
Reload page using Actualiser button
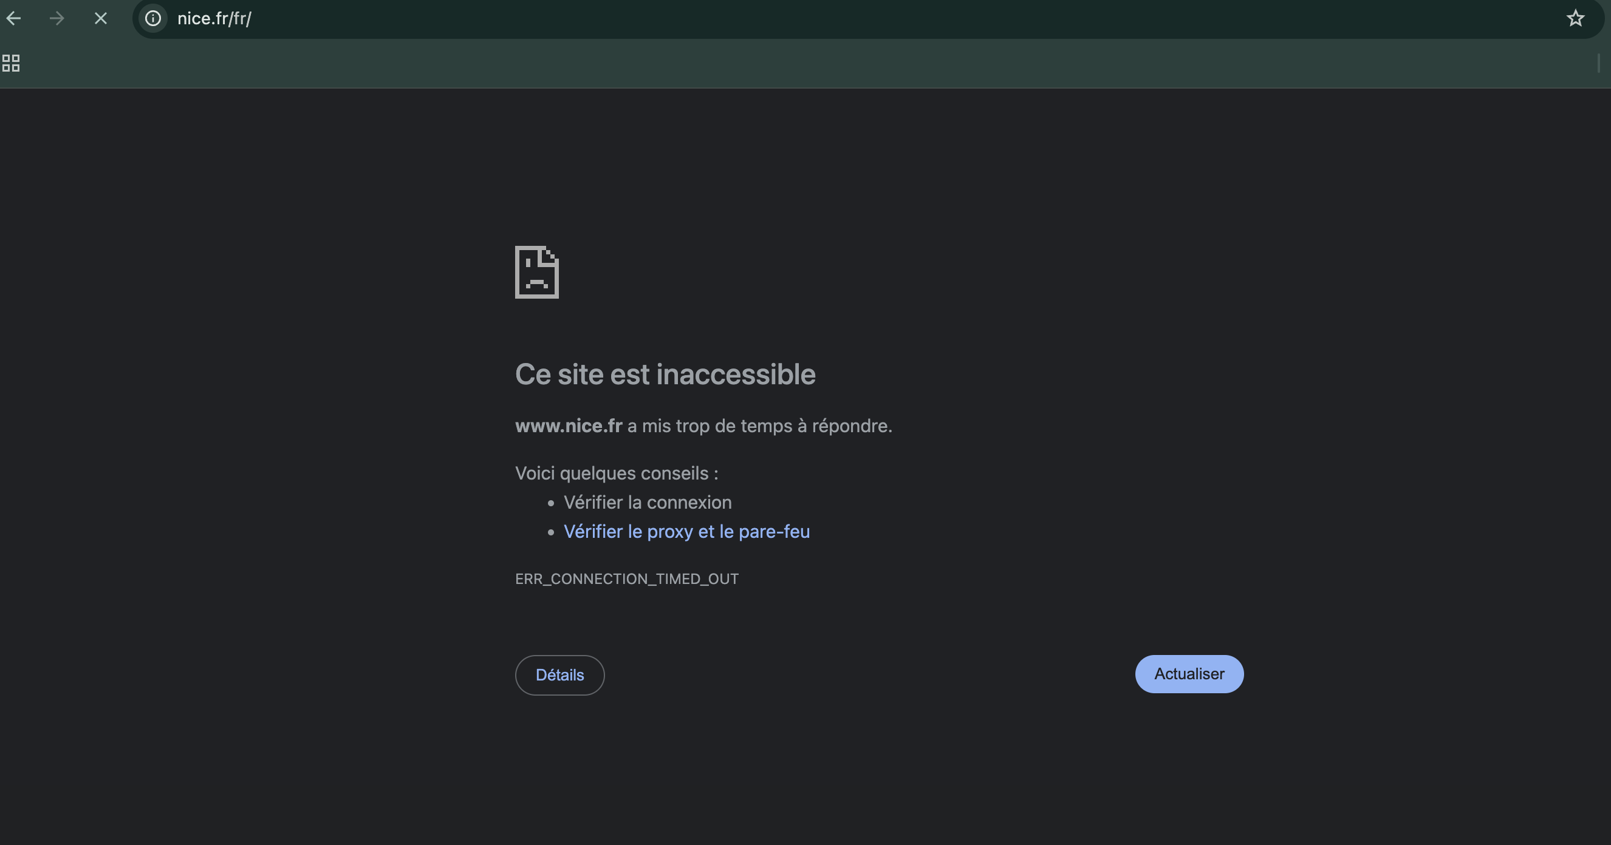(x=1189, y=674)
